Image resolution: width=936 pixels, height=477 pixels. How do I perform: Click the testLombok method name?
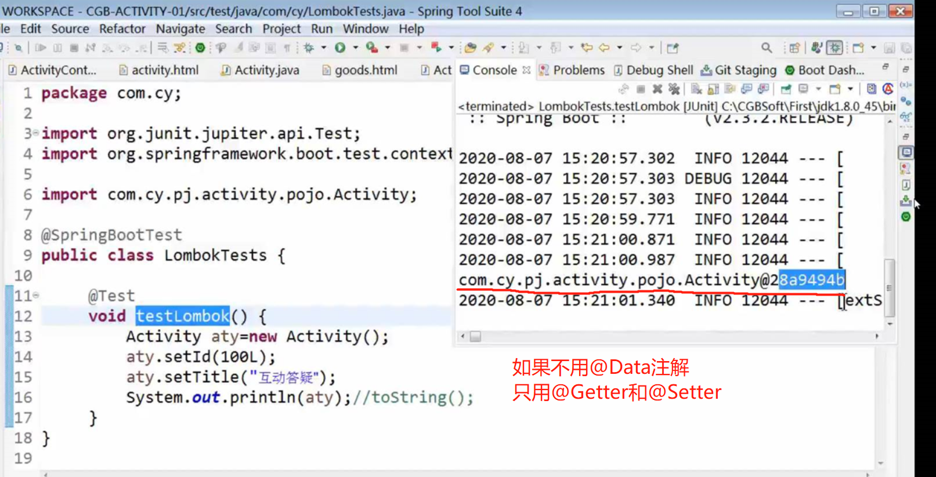[183, 316]
